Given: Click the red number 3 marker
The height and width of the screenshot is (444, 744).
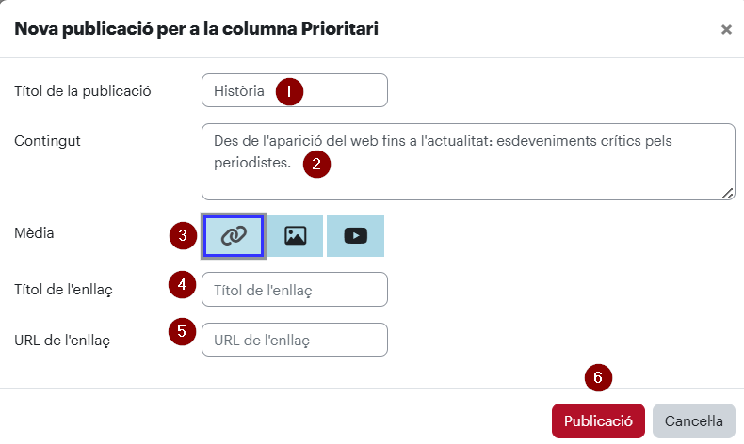Looking at the screenshot, I should pyautogui.click(x=183, y=235).
